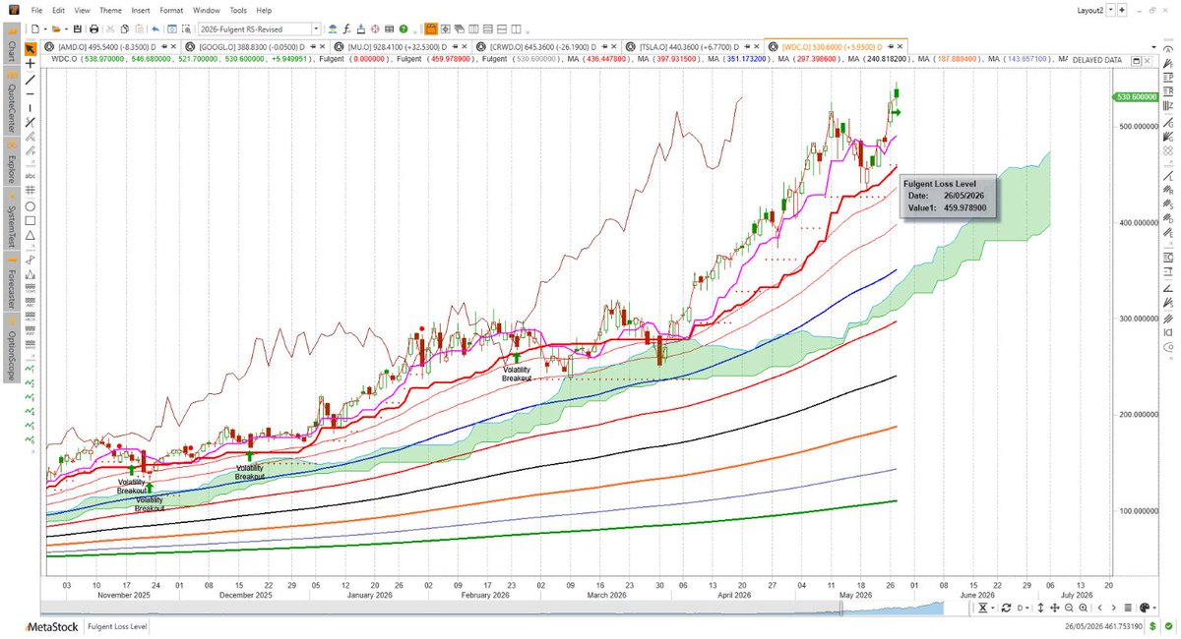Expand the New document dropdown arrow

pyautogui.click(x=45, y=29)
